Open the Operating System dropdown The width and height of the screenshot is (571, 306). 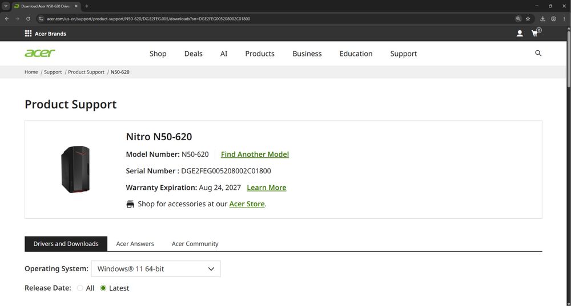156,269
